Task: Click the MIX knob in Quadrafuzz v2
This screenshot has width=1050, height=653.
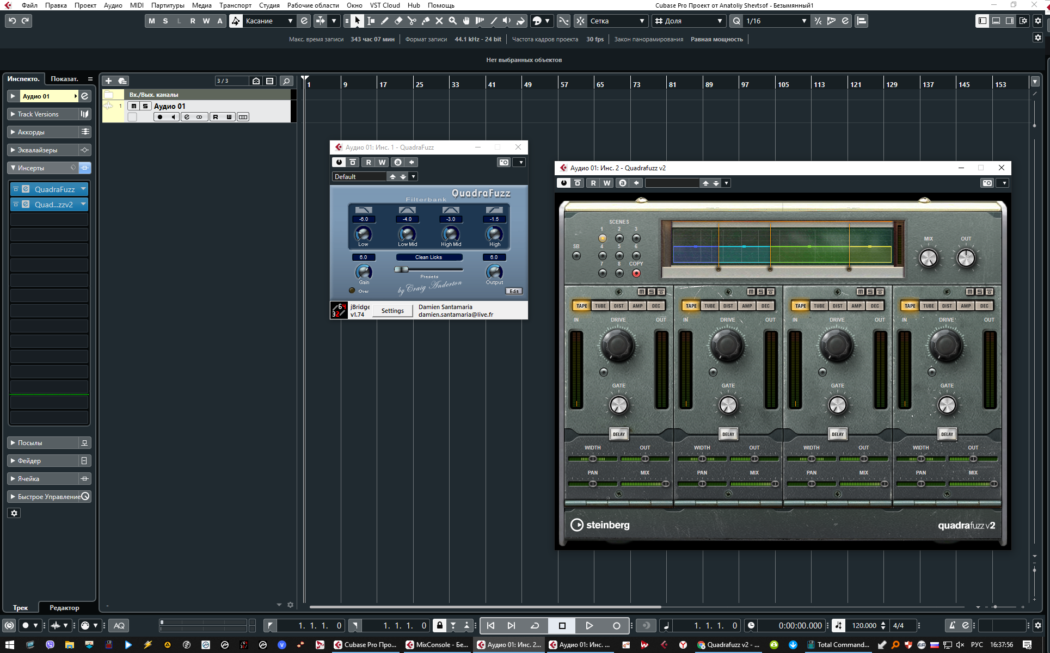Action: [x=928, y=258]
